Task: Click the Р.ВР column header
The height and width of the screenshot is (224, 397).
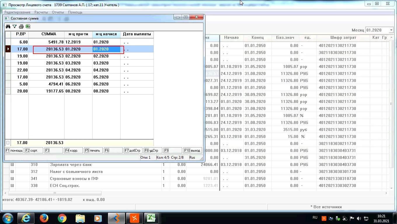Action: (x=20, y=34)
